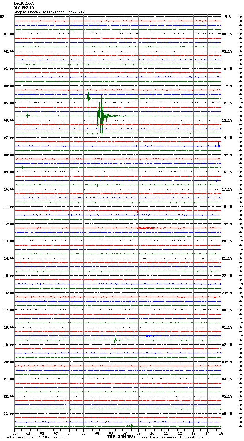This screenshot has height=441, width=244.
Task: Click the 22:15 UTC time label
Action: [227, 276]
